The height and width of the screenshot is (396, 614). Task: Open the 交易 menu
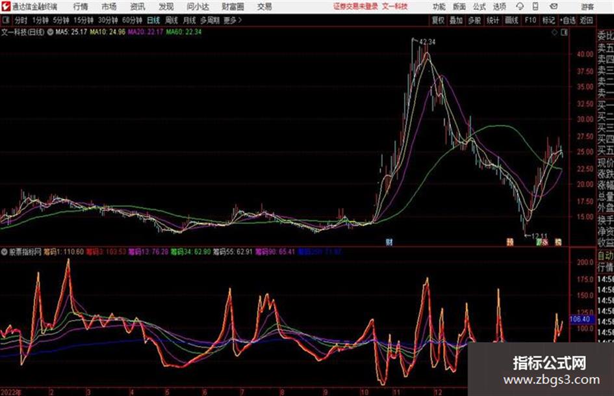[x=264, y=7]
